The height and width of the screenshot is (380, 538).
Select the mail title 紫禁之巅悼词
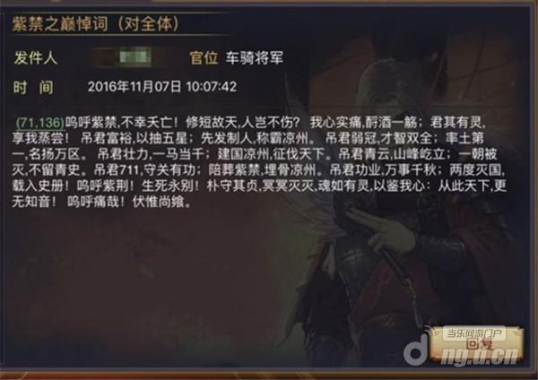pos(60,23)
